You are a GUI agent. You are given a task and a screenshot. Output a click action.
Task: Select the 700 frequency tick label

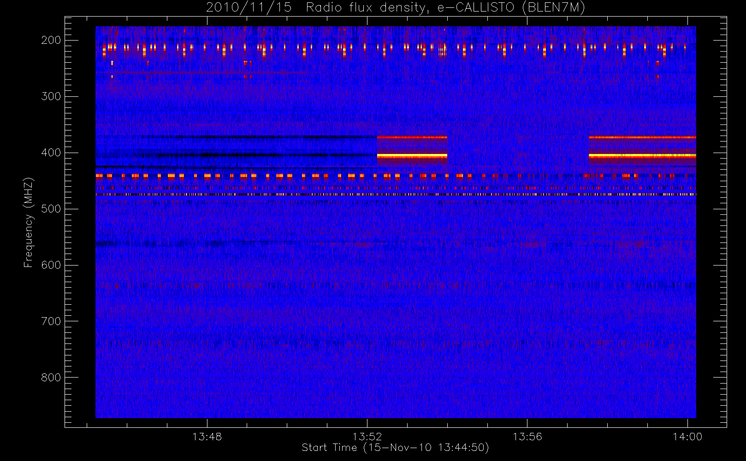(x=51, y=321)
